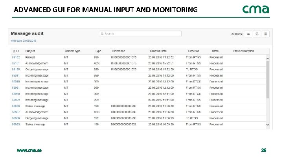Screen dimensions: 283x159
Task: Open message ID 68887
Action: 16,112
